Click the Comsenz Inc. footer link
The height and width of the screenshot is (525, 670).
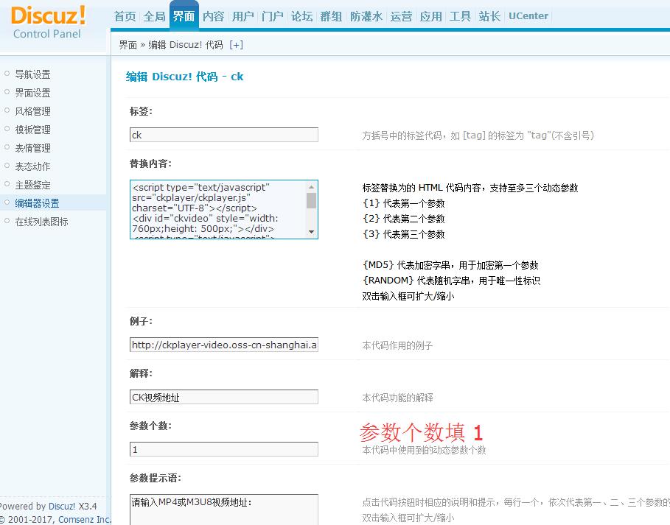coord(85,519)
